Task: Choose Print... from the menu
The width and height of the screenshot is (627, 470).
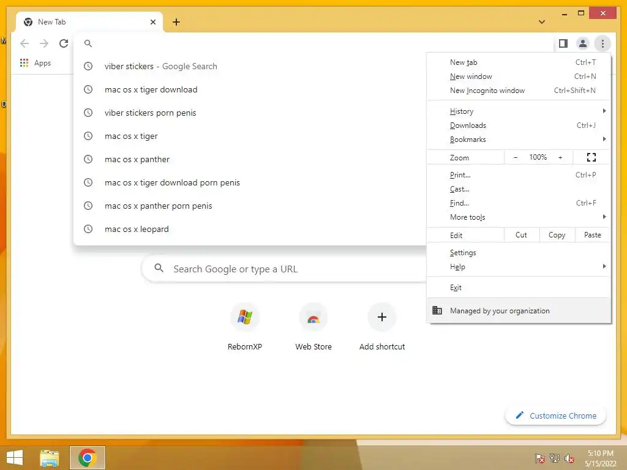Action: coord(519,175)
